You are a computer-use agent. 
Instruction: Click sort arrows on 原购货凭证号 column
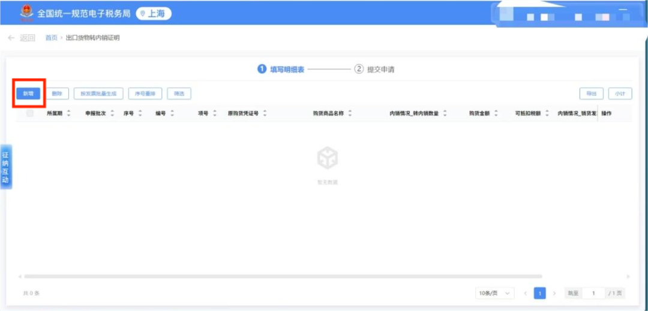(265, 113)
